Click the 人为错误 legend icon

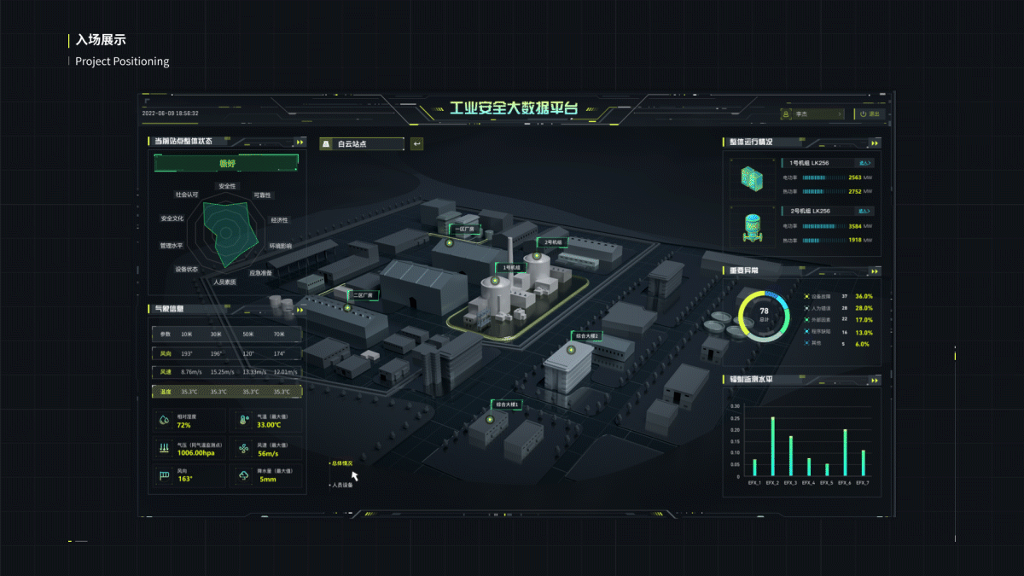tap(806, 308)
